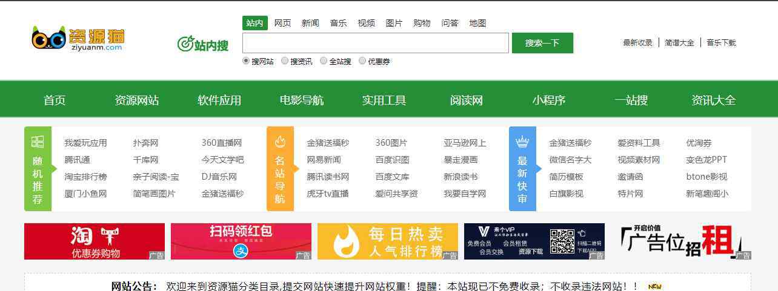
Task: Open the 扫码领红包 banner
Action: (x=241, y=241)
